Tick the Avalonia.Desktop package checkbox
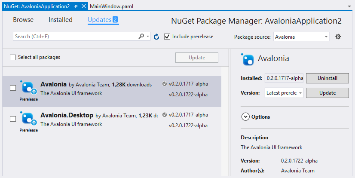 [13, 119]
